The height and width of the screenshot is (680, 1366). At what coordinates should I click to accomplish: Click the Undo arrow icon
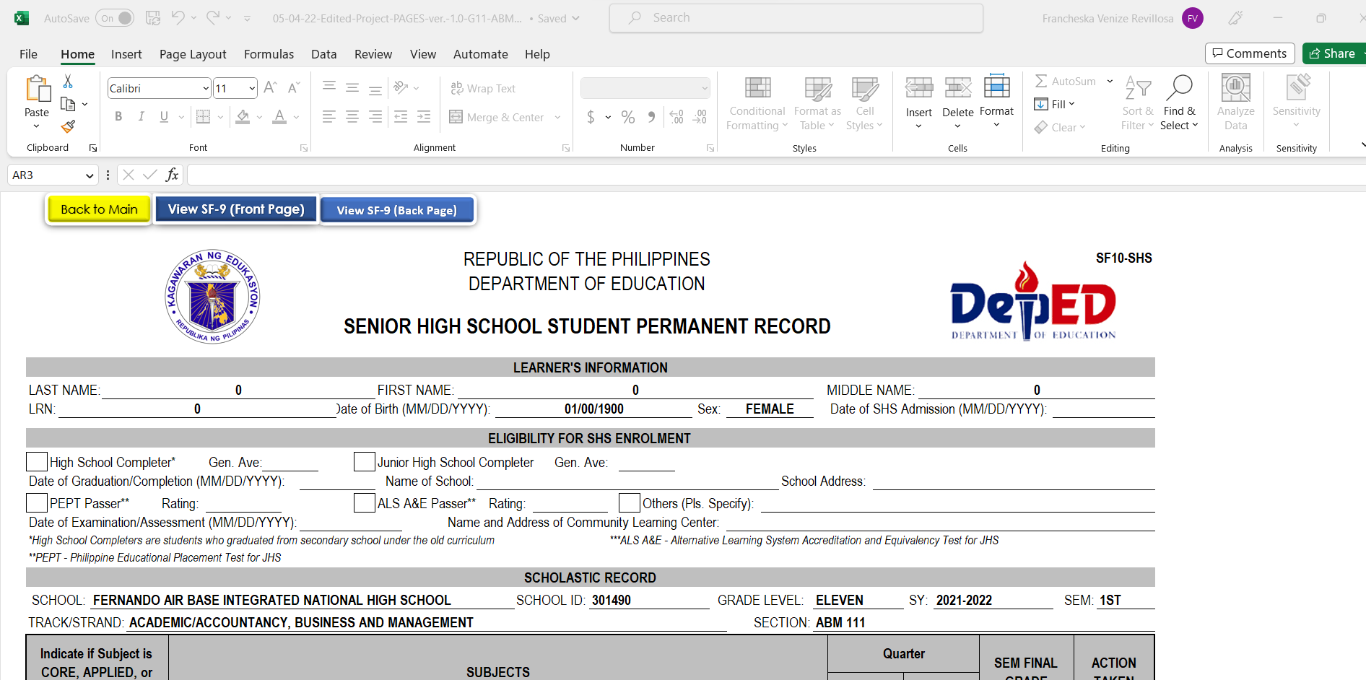click(x=178, y=18)
